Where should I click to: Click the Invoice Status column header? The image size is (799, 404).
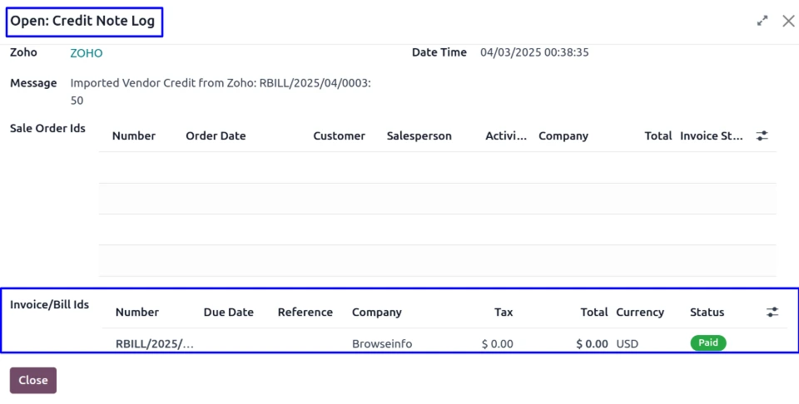coord(711,135)
